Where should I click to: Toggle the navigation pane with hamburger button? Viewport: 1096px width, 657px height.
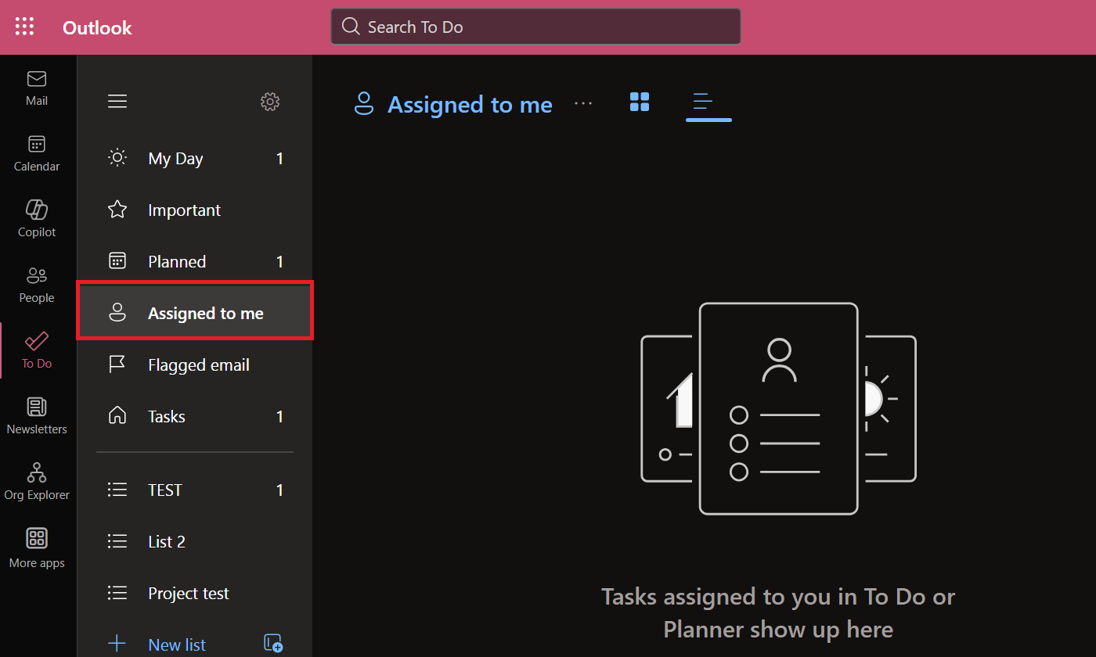click(x=117, y=101)
